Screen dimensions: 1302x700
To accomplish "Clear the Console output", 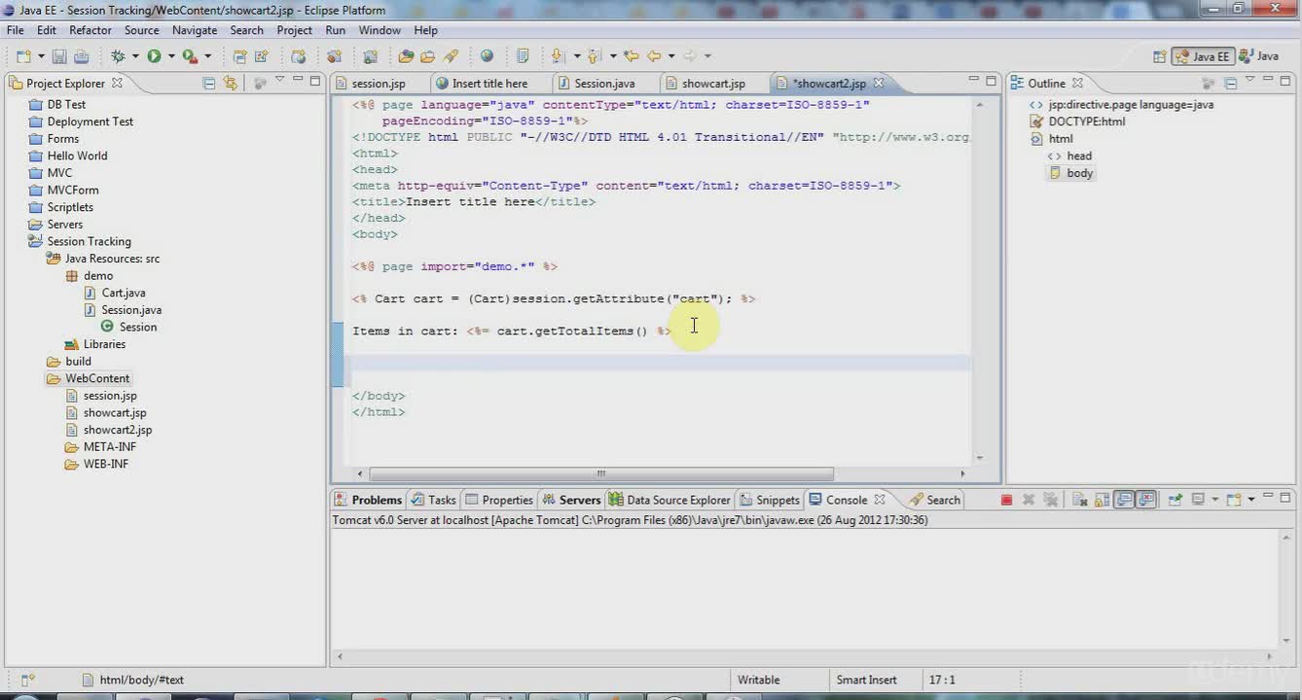I will pyautogui.click(x=1080, y=500).
